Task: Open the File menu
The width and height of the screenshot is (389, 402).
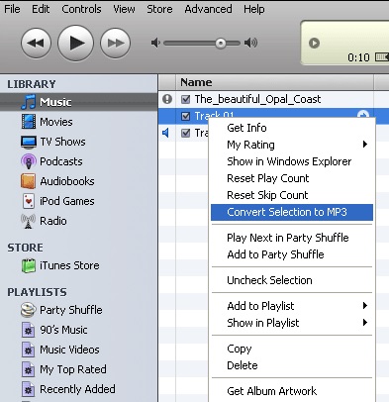Action: pos(12,9)
